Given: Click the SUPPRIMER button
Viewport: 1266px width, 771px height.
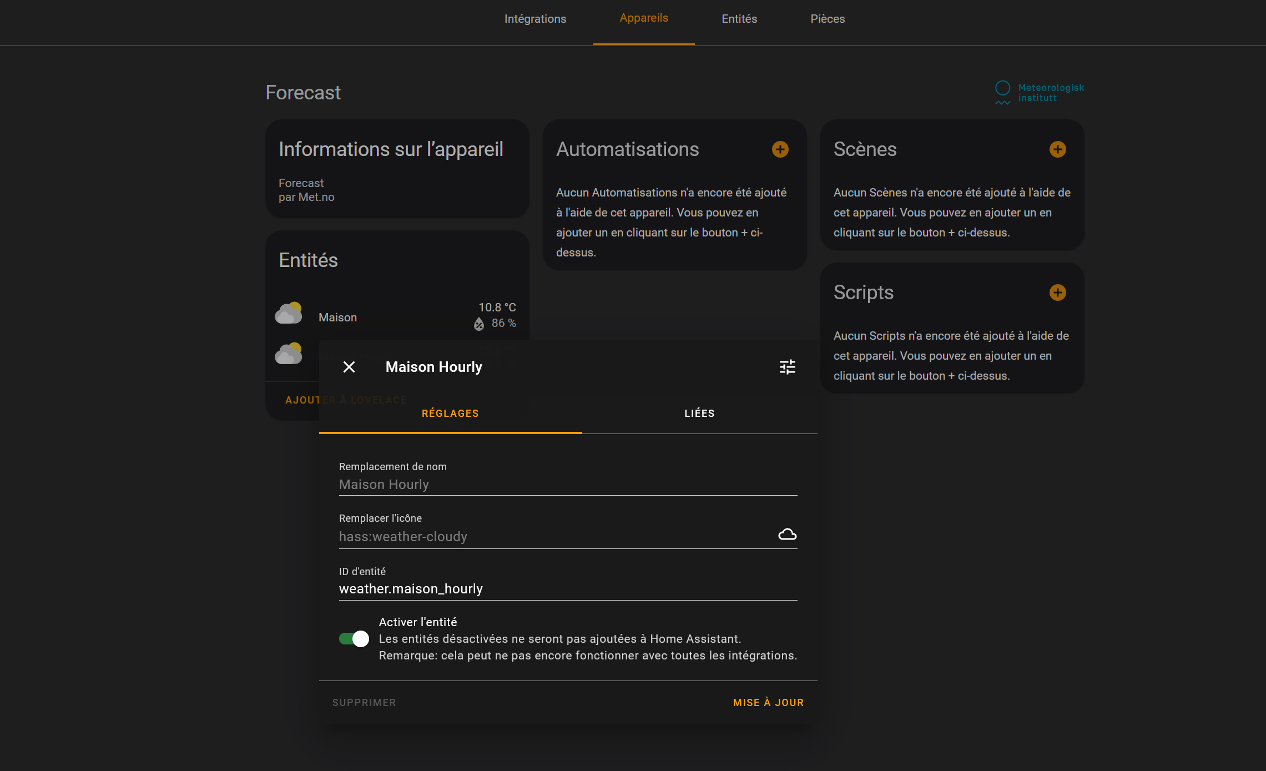Looking at the screenshot, I should point(364,703).
